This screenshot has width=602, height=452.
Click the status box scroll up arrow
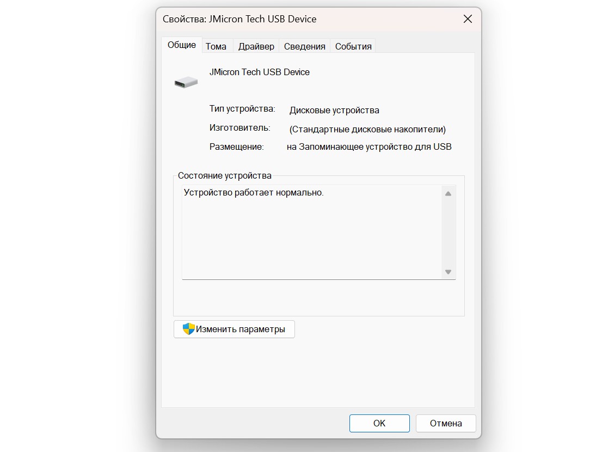pos(448,193)
